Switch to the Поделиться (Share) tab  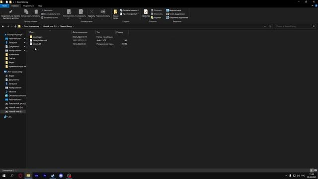28,6
